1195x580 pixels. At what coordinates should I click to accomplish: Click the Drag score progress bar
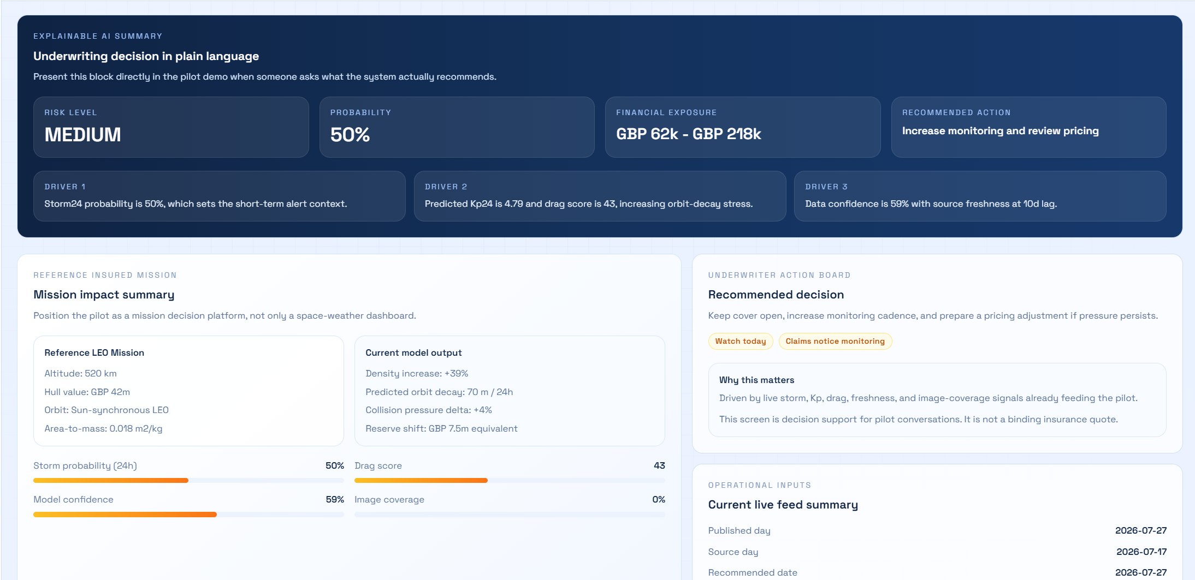510,481
